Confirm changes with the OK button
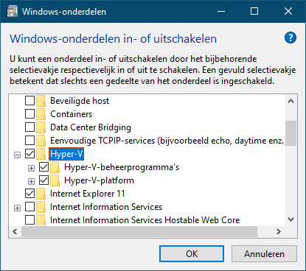The image size is (306, 271). click(x=192, y=254)
